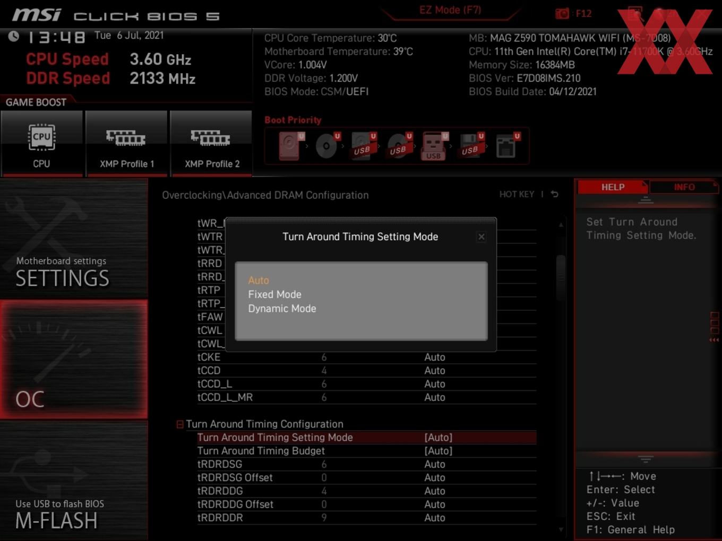Click the settings list scroll-down arrow
The image size is (722, 541).
tap(561, 529)
